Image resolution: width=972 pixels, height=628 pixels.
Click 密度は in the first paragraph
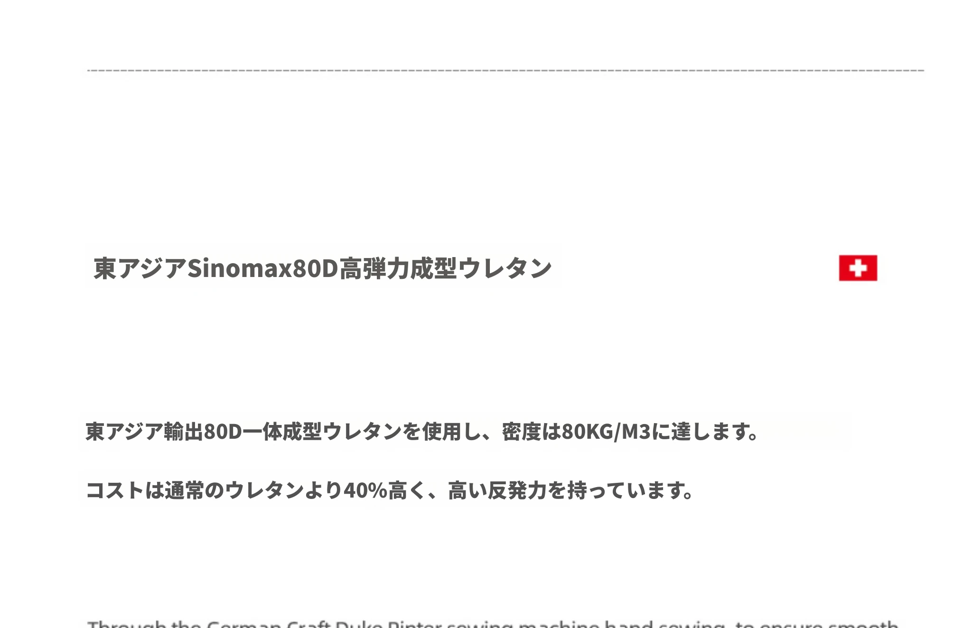tap(532, 432)
